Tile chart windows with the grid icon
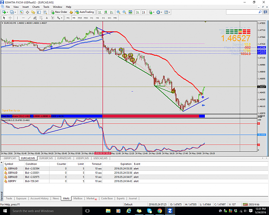 pyautogui.click(x=130, y=12)
